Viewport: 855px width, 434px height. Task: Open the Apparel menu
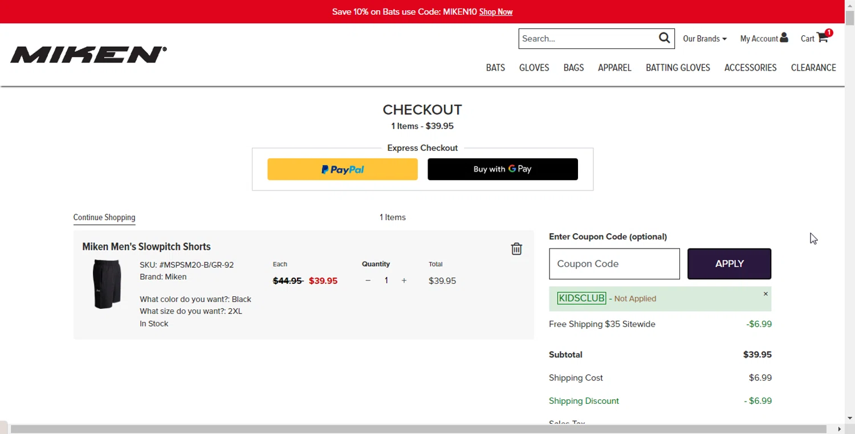pos(614,68)
